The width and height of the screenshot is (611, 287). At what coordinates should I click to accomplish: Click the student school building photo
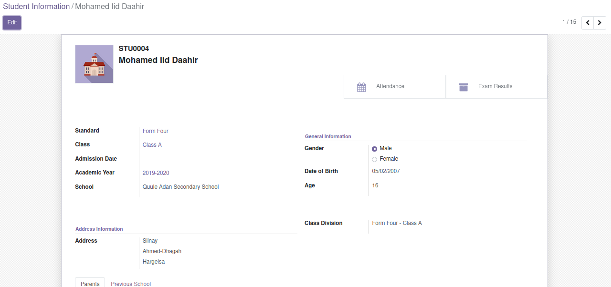pyautogui.click(x=94, y=64)
